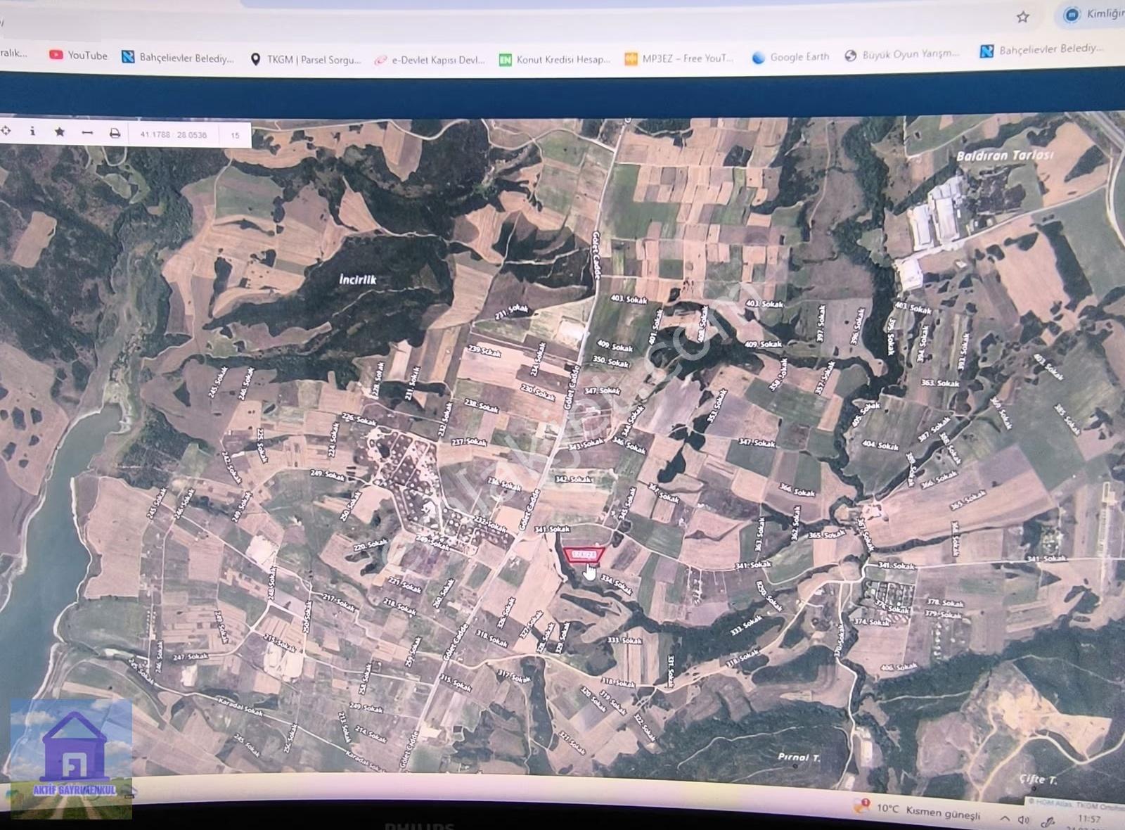Click the İncirlik map label

pyautogui.click(x=357, y=280)
